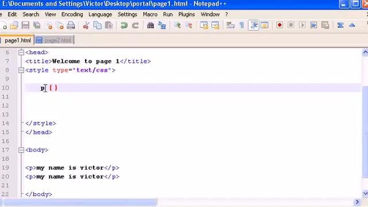Zoom out of the editor text

coord(189,25)
